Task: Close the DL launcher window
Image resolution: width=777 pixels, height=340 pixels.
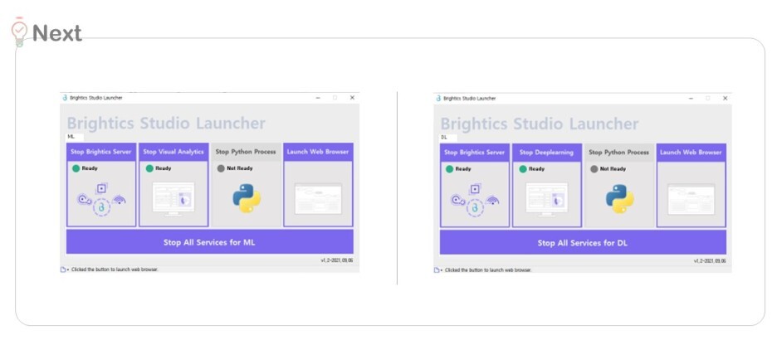Action: [x=725, y=99]
